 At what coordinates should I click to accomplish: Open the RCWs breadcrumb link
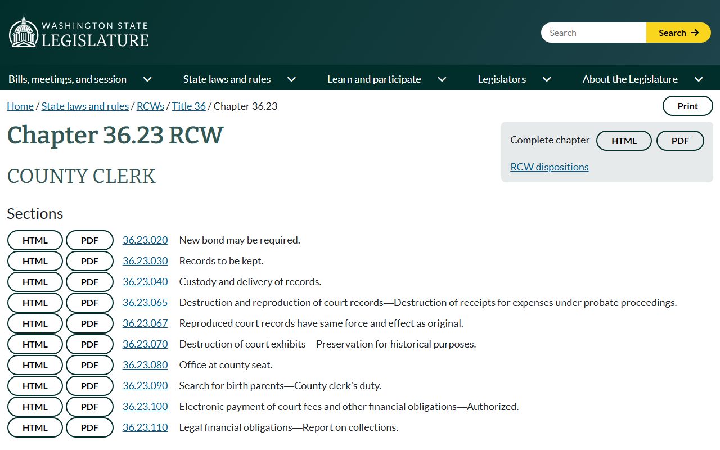(150, 106)
